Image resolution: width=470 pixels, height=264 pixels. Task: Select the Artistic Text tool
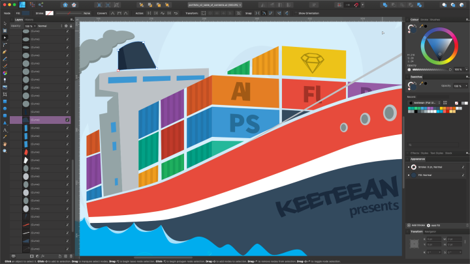pos(5,130)
